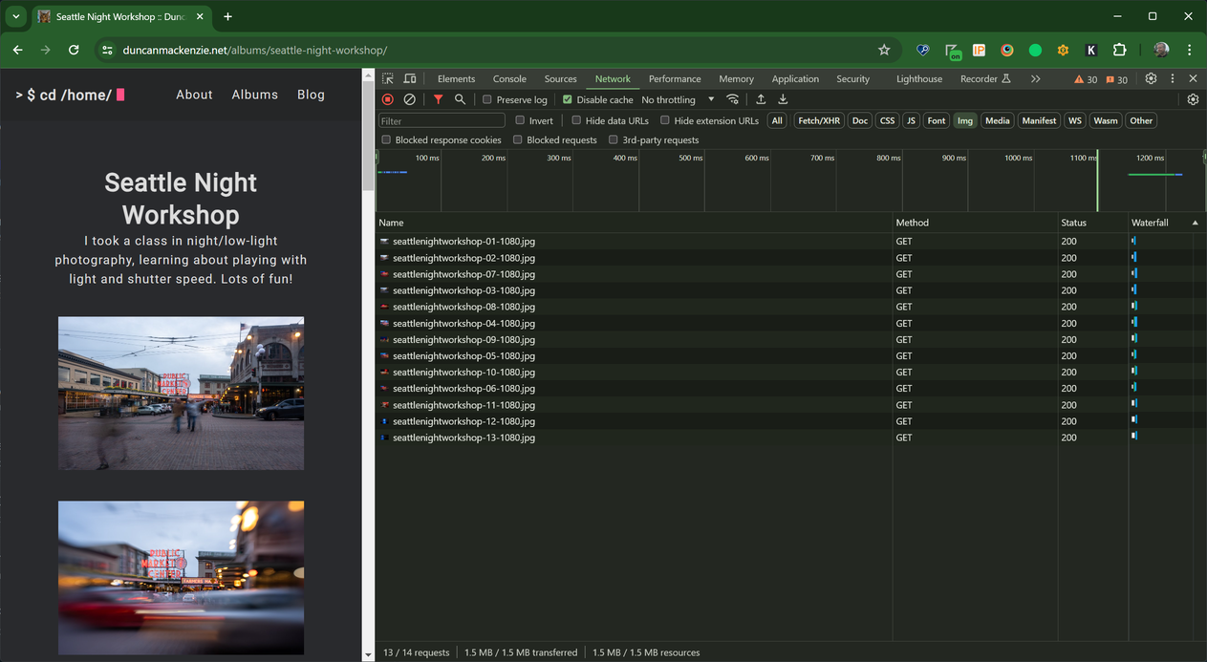Toggle the device toolbar icon
The width and height of the screenshot is (1207, 662).
pyautogui.click(x=409, y=79)
